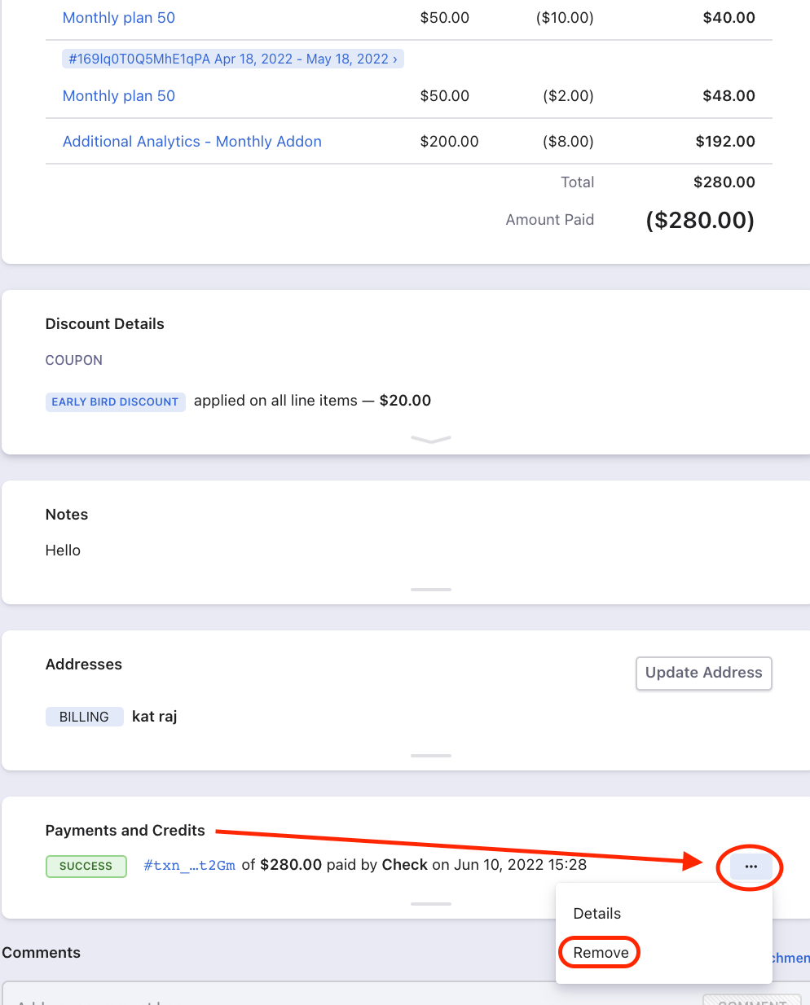Click the kat raj billing name
Image resolution: width=810 pixels, height=1005 pixels.
(154, 717)
